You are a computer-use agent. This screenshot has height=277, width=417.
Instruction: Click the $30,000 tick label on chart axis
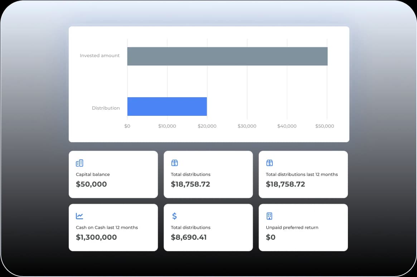[x=247, y=126]
